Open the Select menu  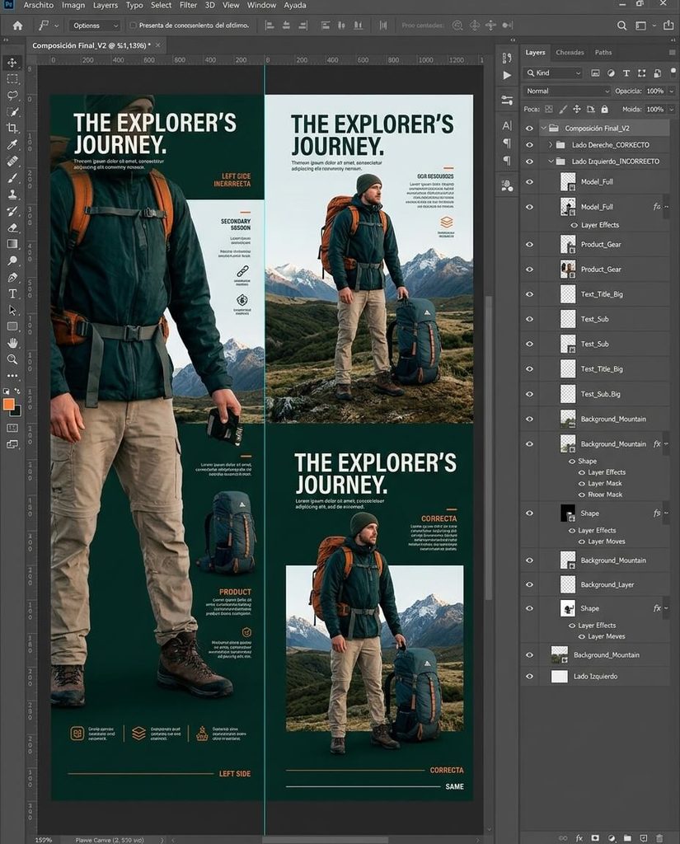(x=161, y=6)
